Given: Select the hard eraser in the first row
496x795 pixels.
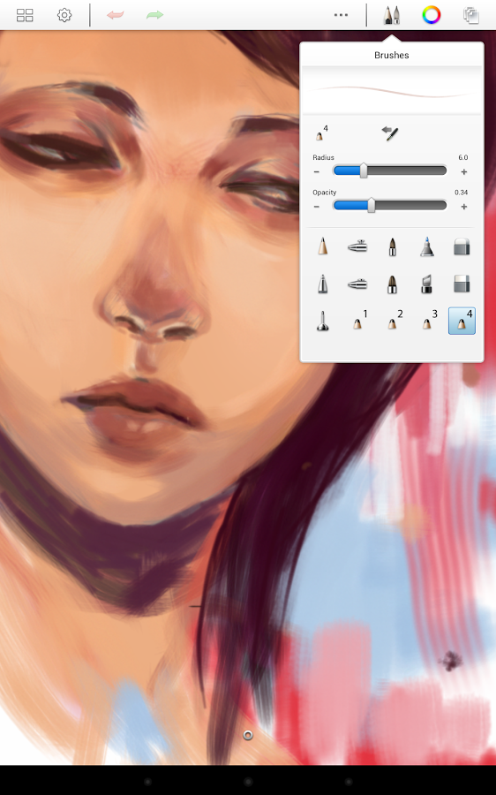Looking at the screenshot, I should 462,247.
